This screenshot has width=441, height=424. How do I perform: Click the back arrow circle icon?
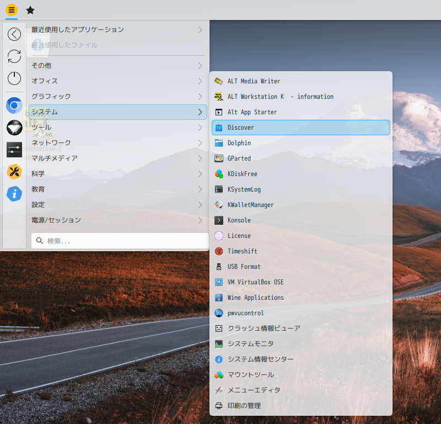(14, 34)
